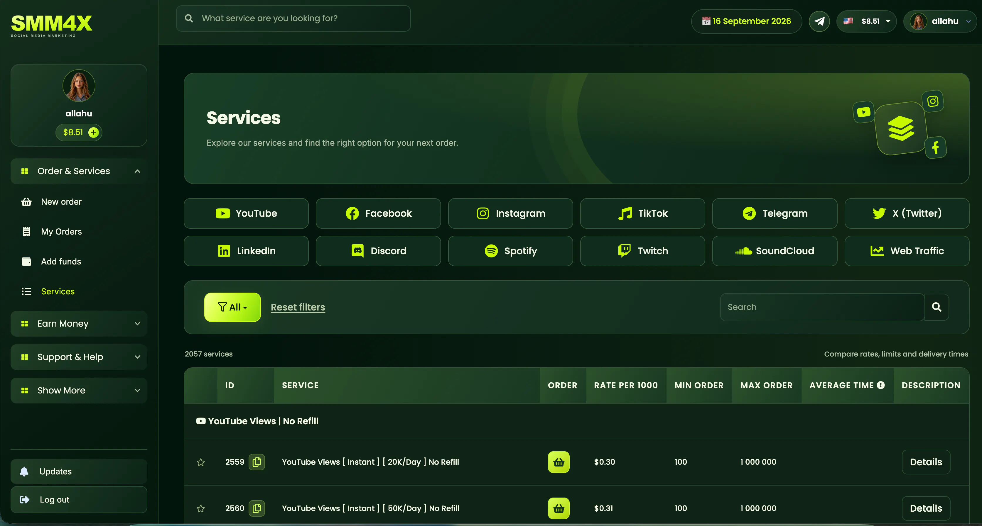Filter services by LinkedIn

click(246, 251)
